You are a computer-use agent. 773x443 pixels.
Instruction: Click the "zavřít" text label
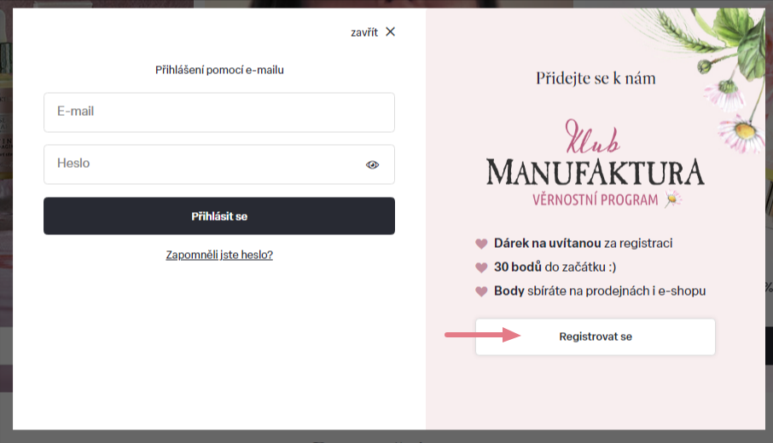tap(363, 32)
